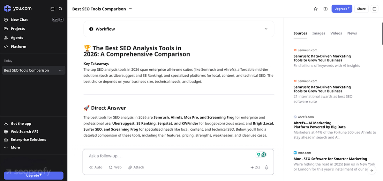Add chat to a project folder
Image resolution: width=383 pixels, height=181 pixels.
(x=326, y=9)
